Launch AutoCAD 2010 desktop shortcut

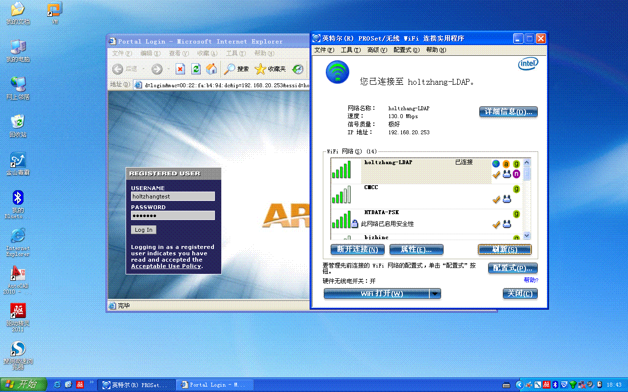[18, 280]
